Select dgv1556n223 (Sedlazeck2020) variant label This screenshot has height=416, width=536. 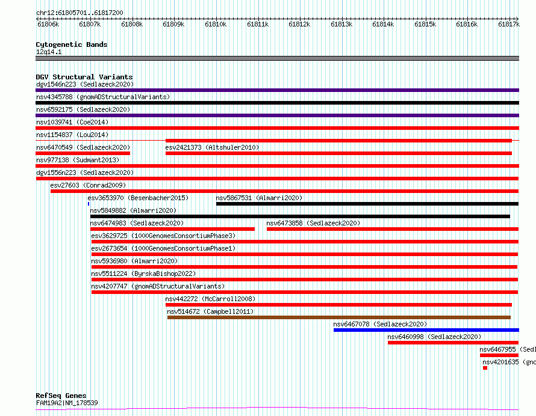(85, 173)
